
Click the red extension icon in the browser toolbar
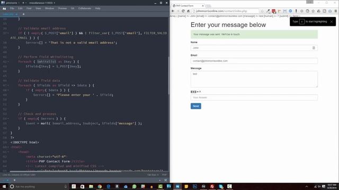[274, 11]
